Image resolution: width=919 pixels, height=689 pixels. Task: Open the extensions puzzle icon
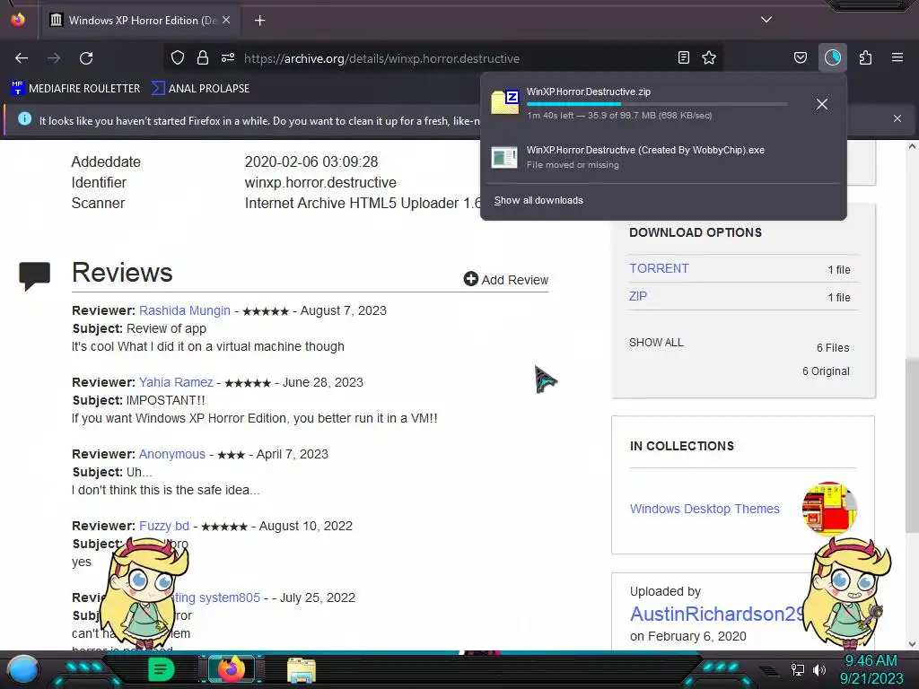coord(865,57)
